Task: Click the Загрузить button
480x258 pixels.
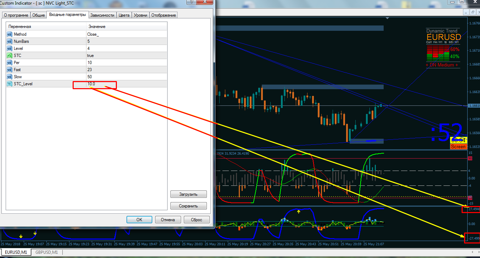Action: [x=188, y=194]
